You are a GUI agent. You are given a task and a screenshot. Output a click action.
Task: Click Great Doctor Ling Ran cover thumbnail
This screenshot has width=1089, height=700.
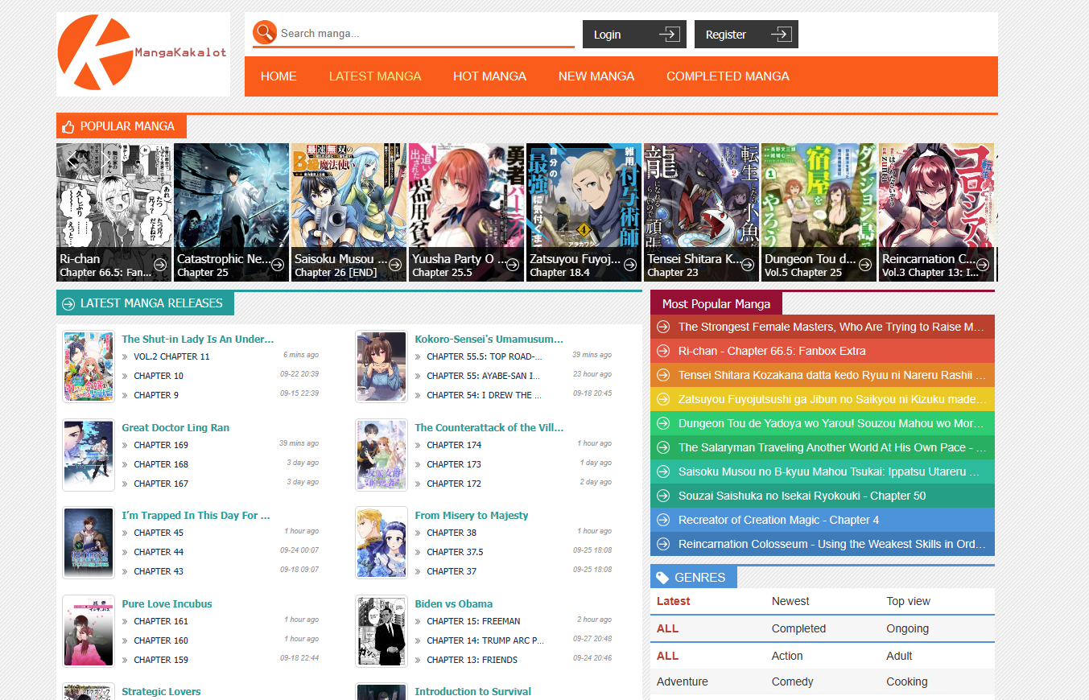click(89, 455)
